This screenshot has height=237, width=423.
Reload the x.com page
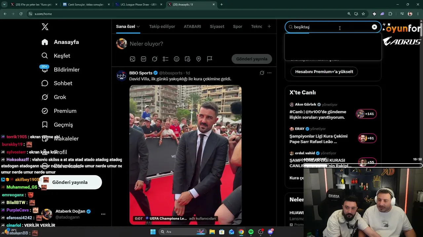tap(21, 14)
